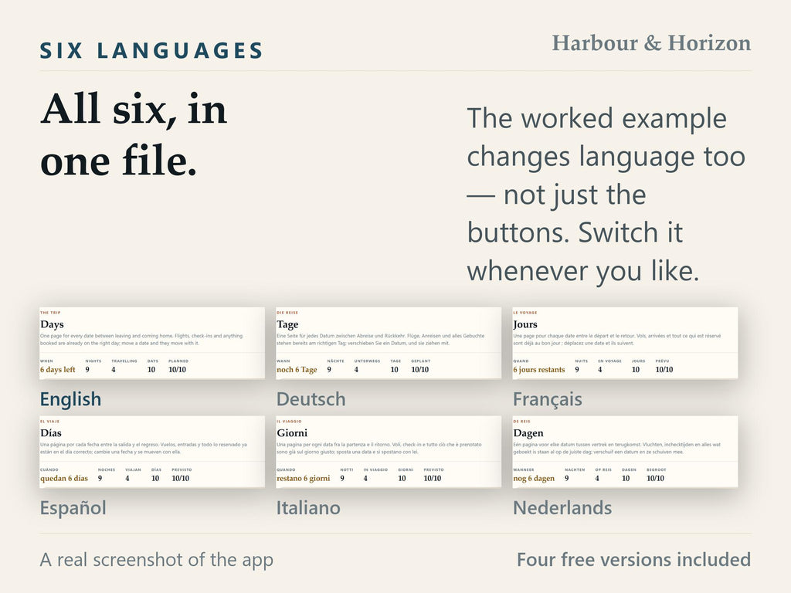
Task: Click the 'noch 6 Tage' value
Action: (297, 370)
